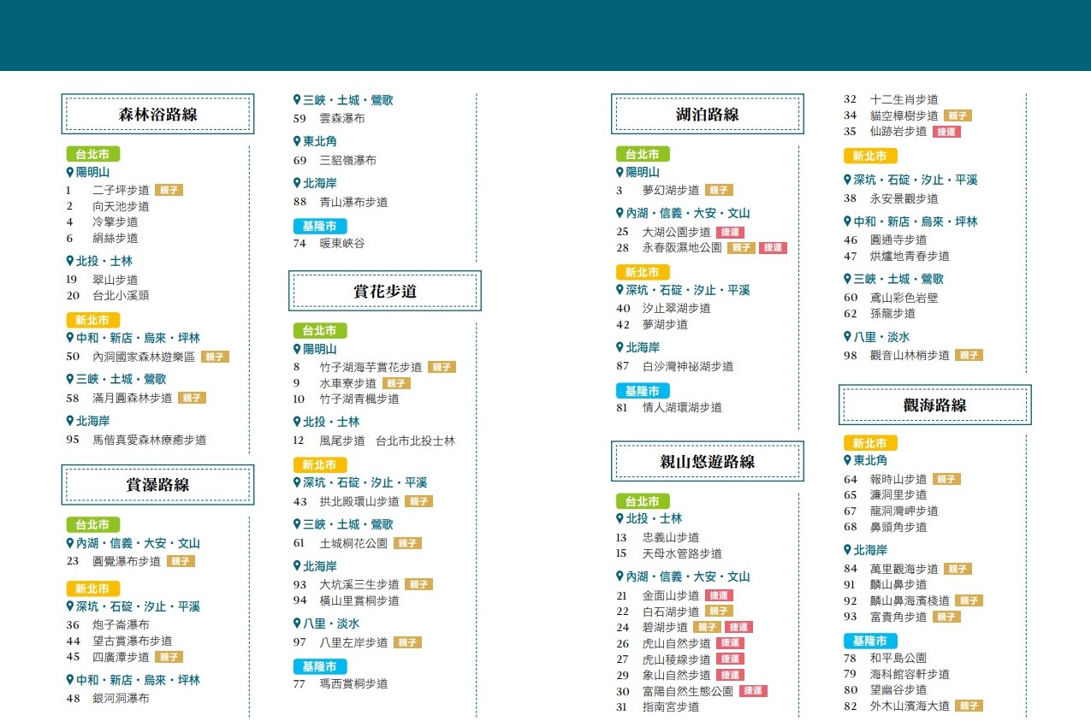Select the 親山悠遊路線 section heading
The height and width of the screenshot is (727, 1091).
point(708,461)
